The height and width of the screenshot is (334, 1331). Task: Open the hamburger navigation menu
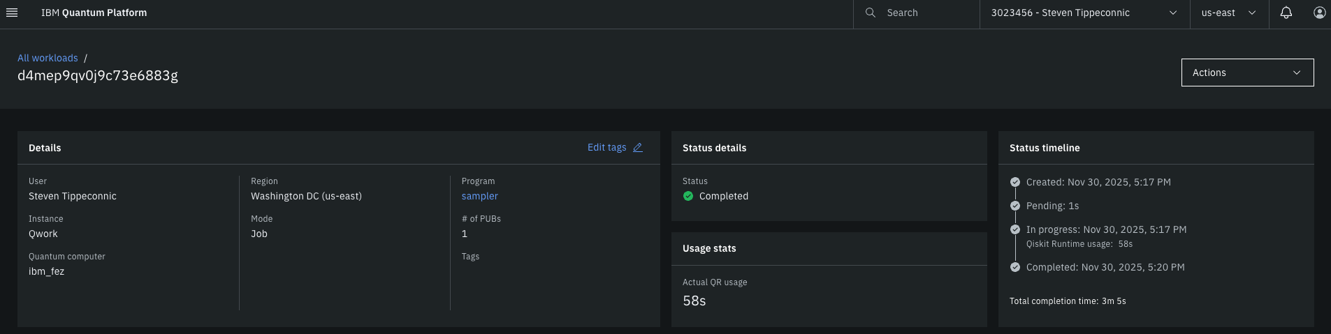(11, 13)
